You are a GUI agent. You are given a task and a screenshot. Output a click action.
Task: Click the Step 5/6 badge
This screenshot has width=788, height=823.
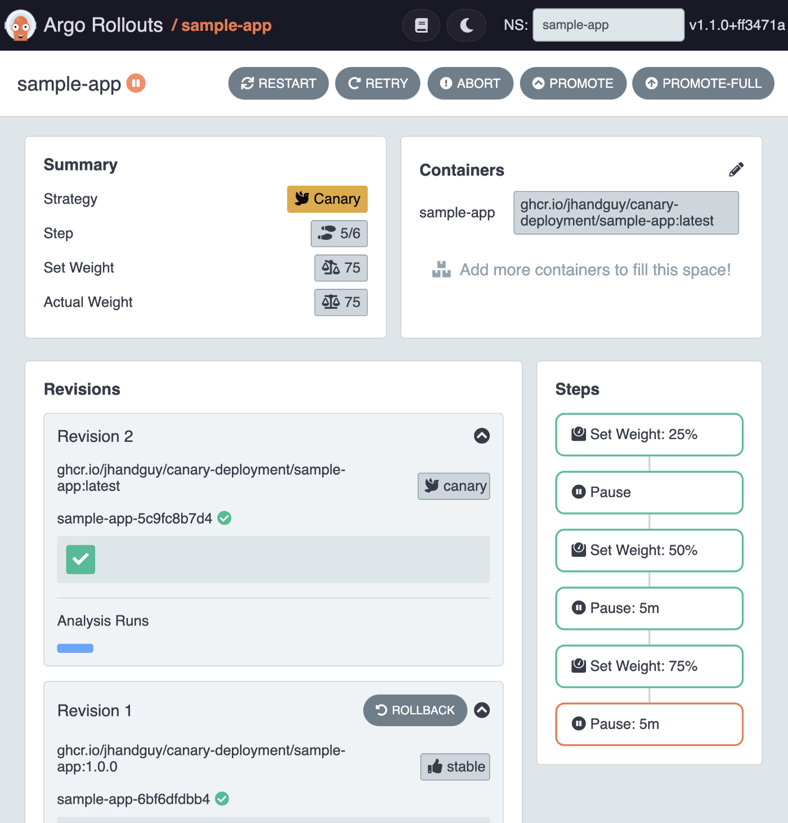(339, 234)
